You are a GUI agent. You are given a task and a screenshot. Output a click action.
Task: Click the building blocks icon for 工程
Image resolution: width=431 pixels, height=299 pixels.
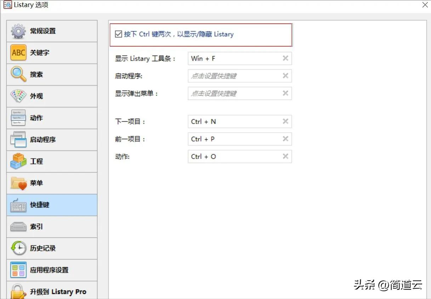[x=18, y=161]
